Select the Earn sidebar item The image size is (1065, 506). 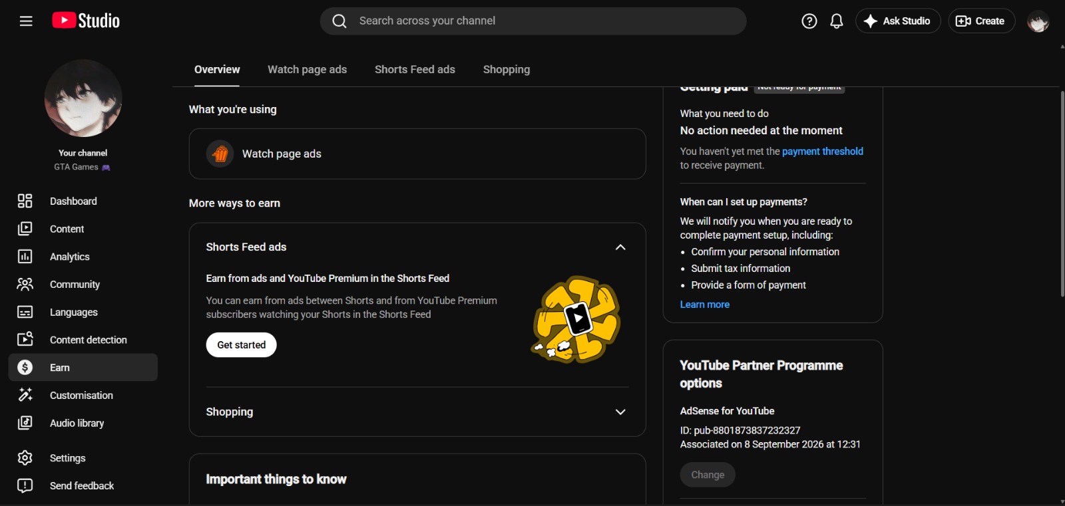coord(83,368)
